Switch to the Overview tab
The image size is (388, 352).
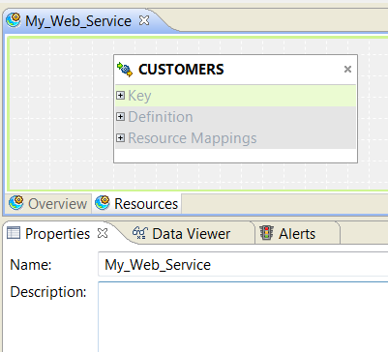point(47,203)
